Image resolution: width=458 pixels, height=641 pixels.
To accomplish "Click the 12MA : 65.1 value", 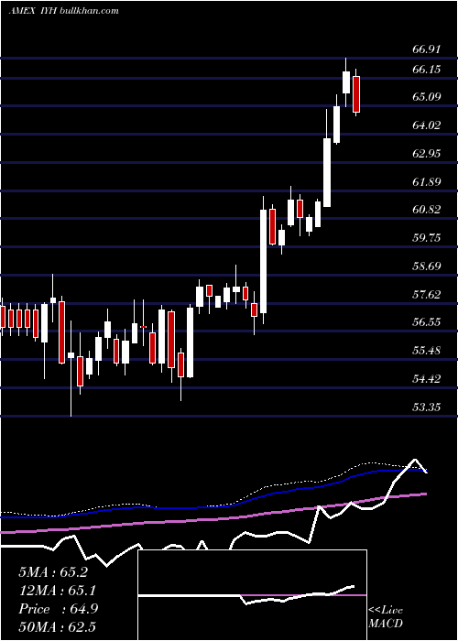I will point(58,591).
